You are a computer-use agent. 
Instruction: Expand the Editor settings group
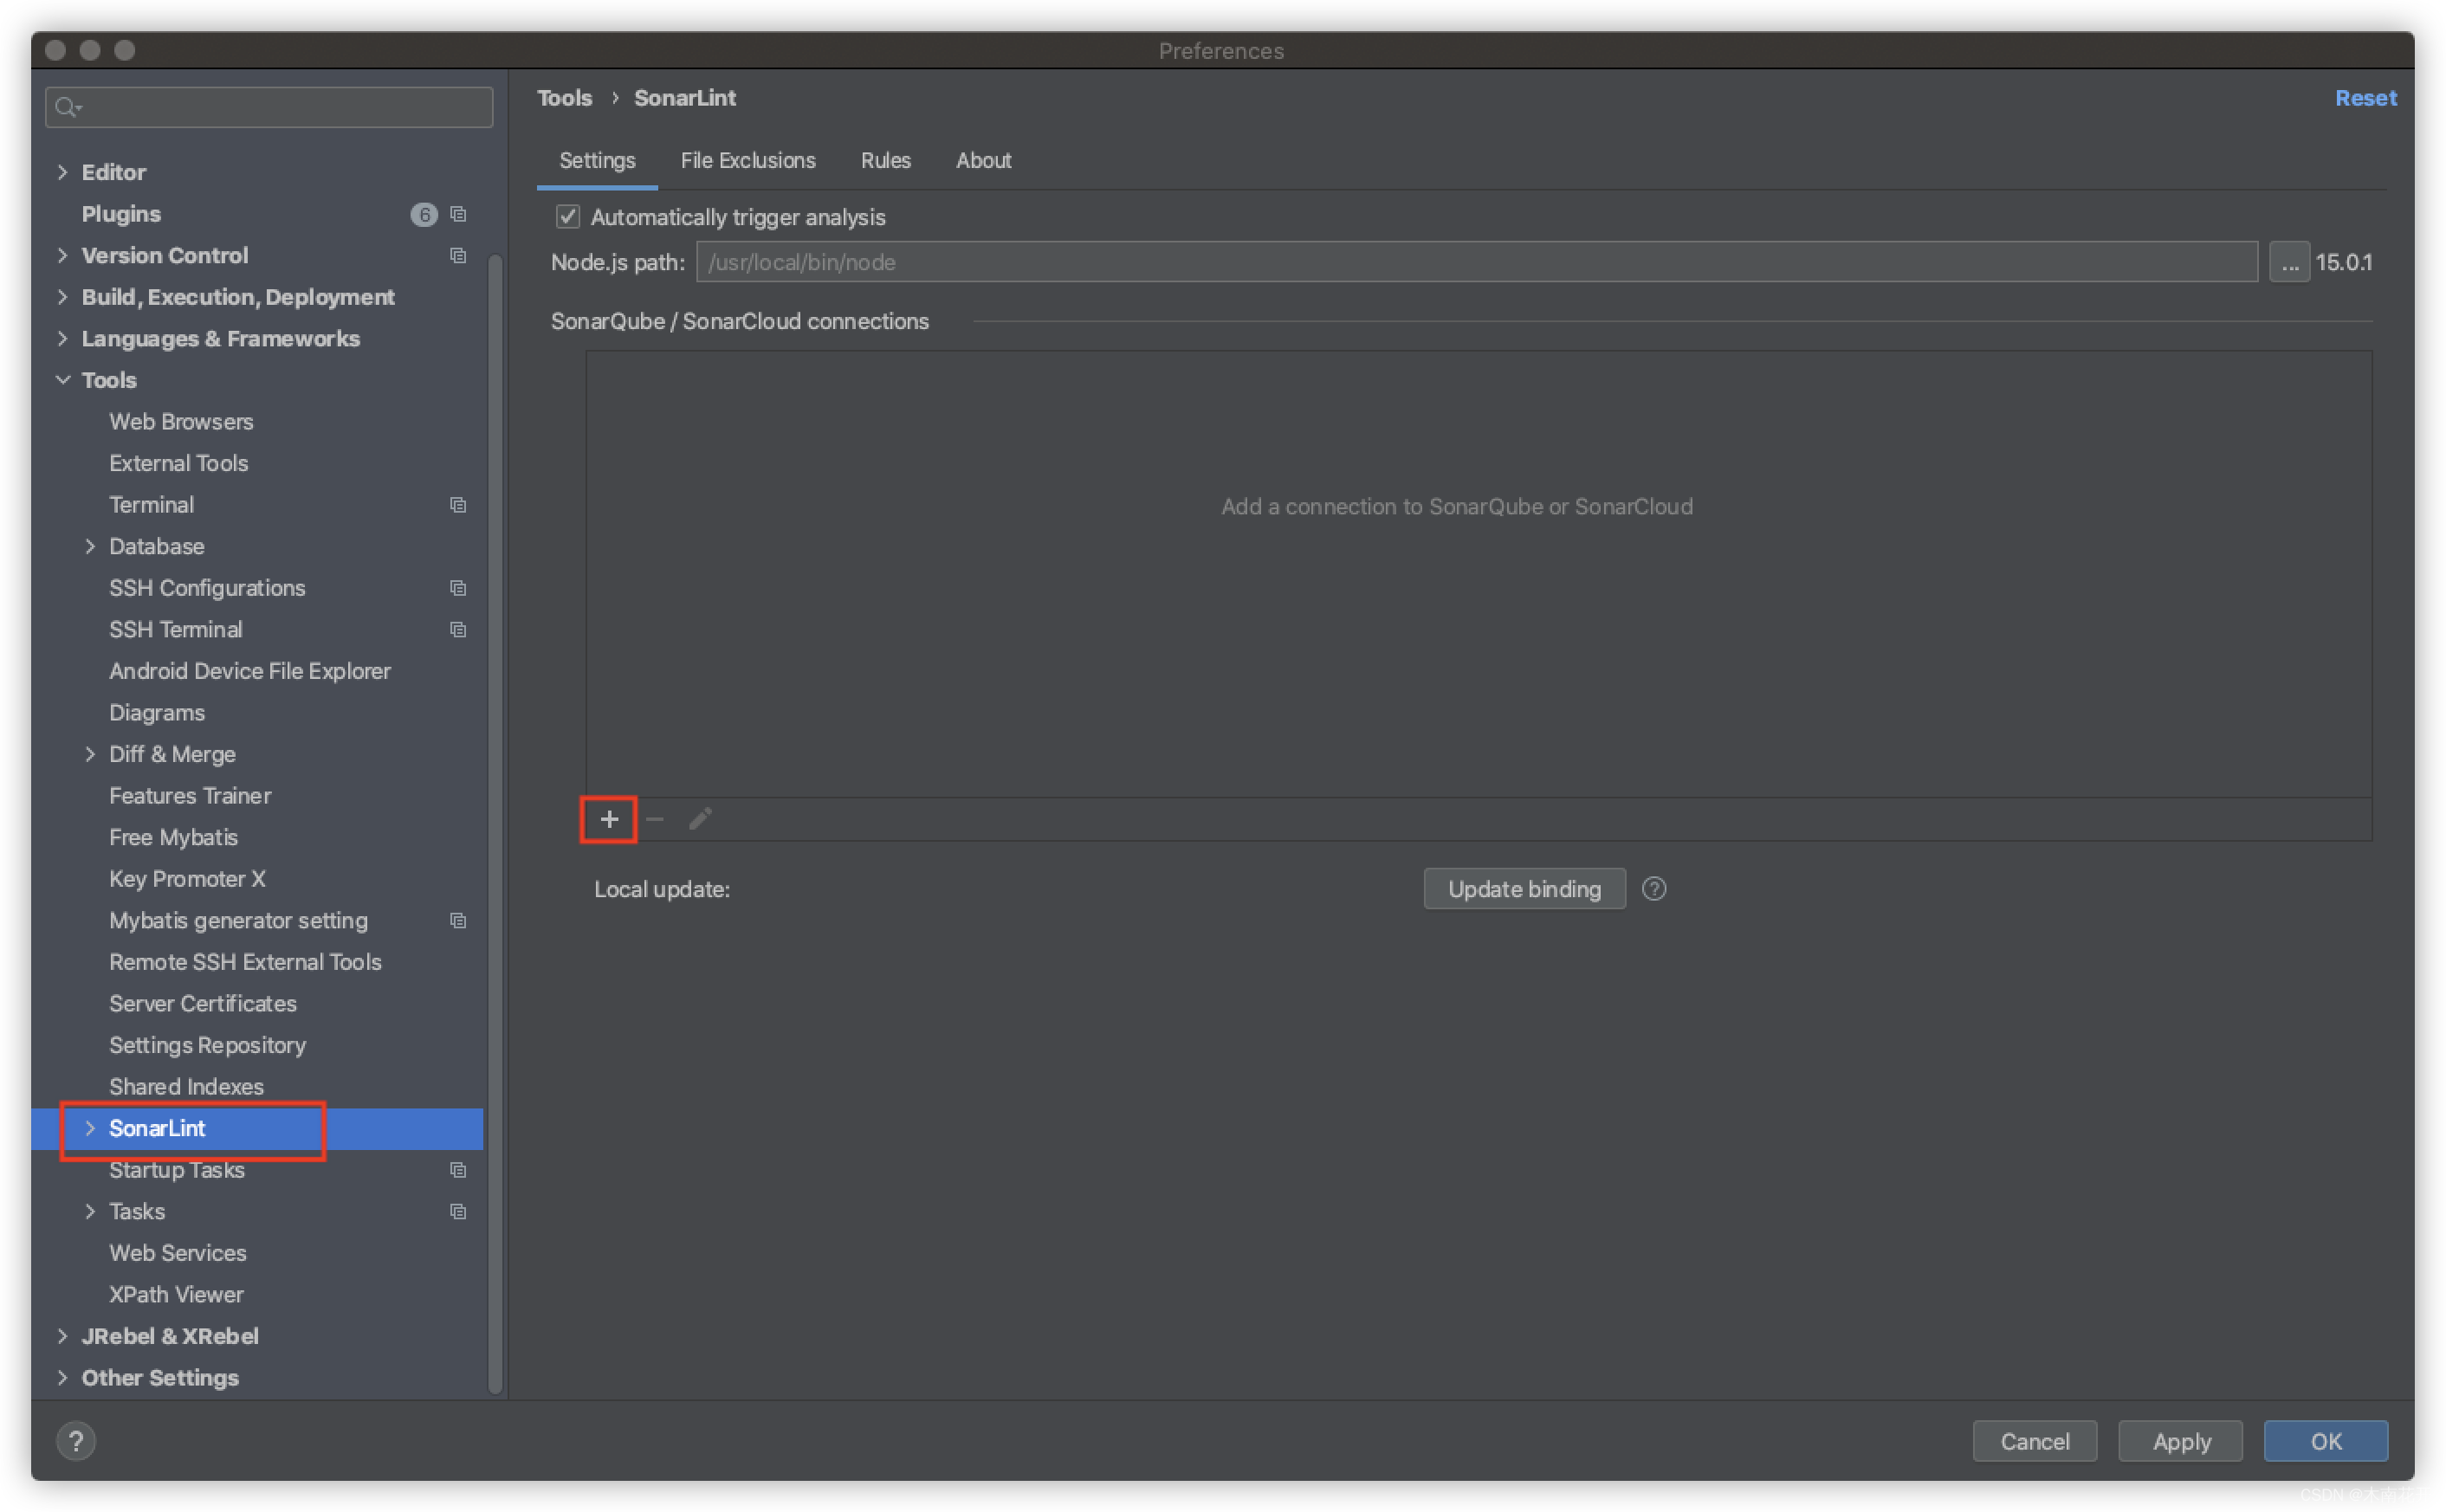[x=63, y=172]
